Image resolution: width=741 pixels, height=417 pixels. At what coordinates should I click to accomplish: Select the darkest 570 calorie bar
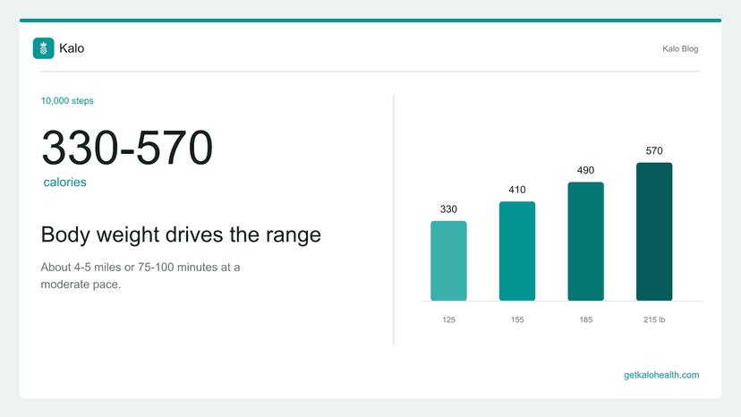coord(654,232)
